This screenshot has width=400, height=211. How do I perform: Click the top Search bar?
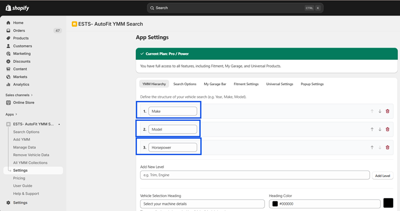235,8
